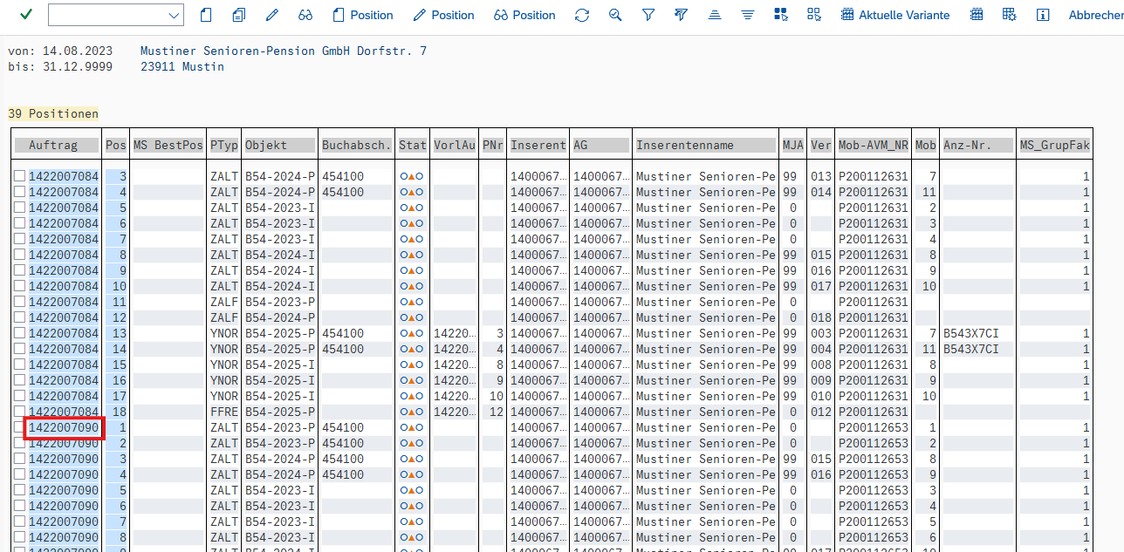1124x552 pixels.
Task: Click the Mob-AVM_NR column header
Action: (x=873, y=145)
